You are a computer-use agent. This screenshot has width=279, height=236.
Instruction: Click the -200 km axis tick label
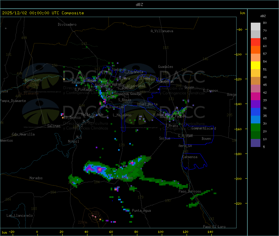click(x=238, y=179)
